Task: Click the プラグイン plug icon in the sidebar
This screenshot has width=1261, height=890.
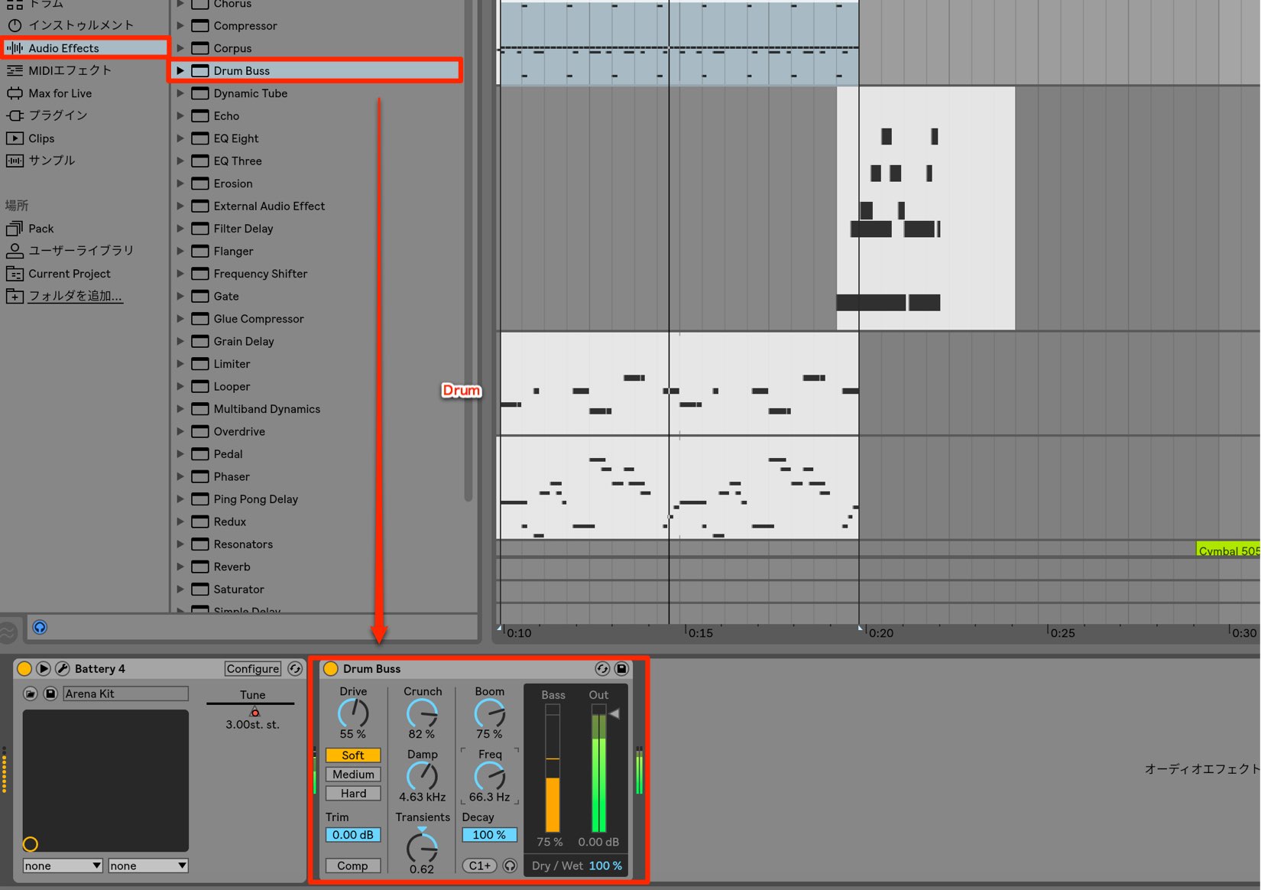Action: (15, 115)
